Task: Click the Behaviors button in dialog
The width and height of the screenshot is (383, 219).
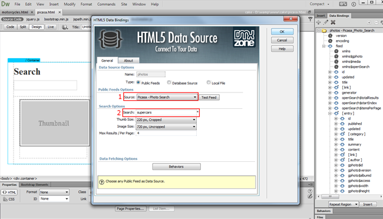Action: (176, 167)
